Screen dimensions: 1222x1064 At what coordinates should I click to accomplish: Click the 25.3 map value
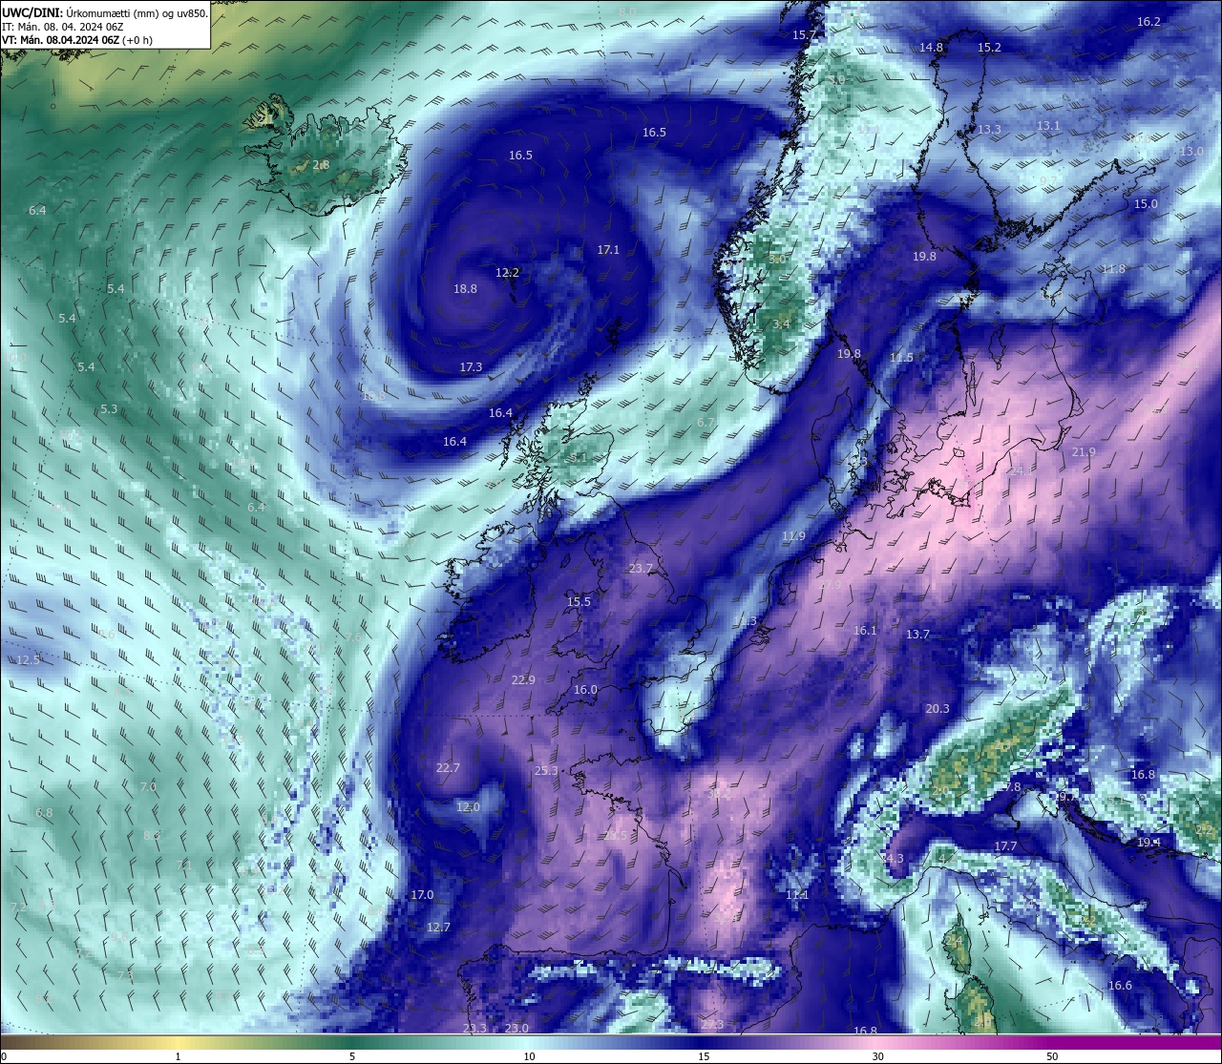546,770
